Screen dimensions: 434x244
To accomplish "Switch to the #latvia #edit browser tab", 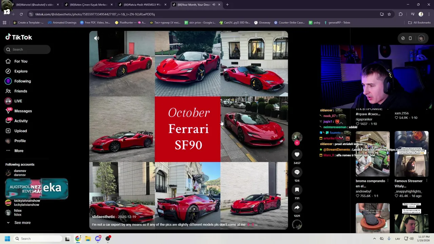I will point(142,5).
